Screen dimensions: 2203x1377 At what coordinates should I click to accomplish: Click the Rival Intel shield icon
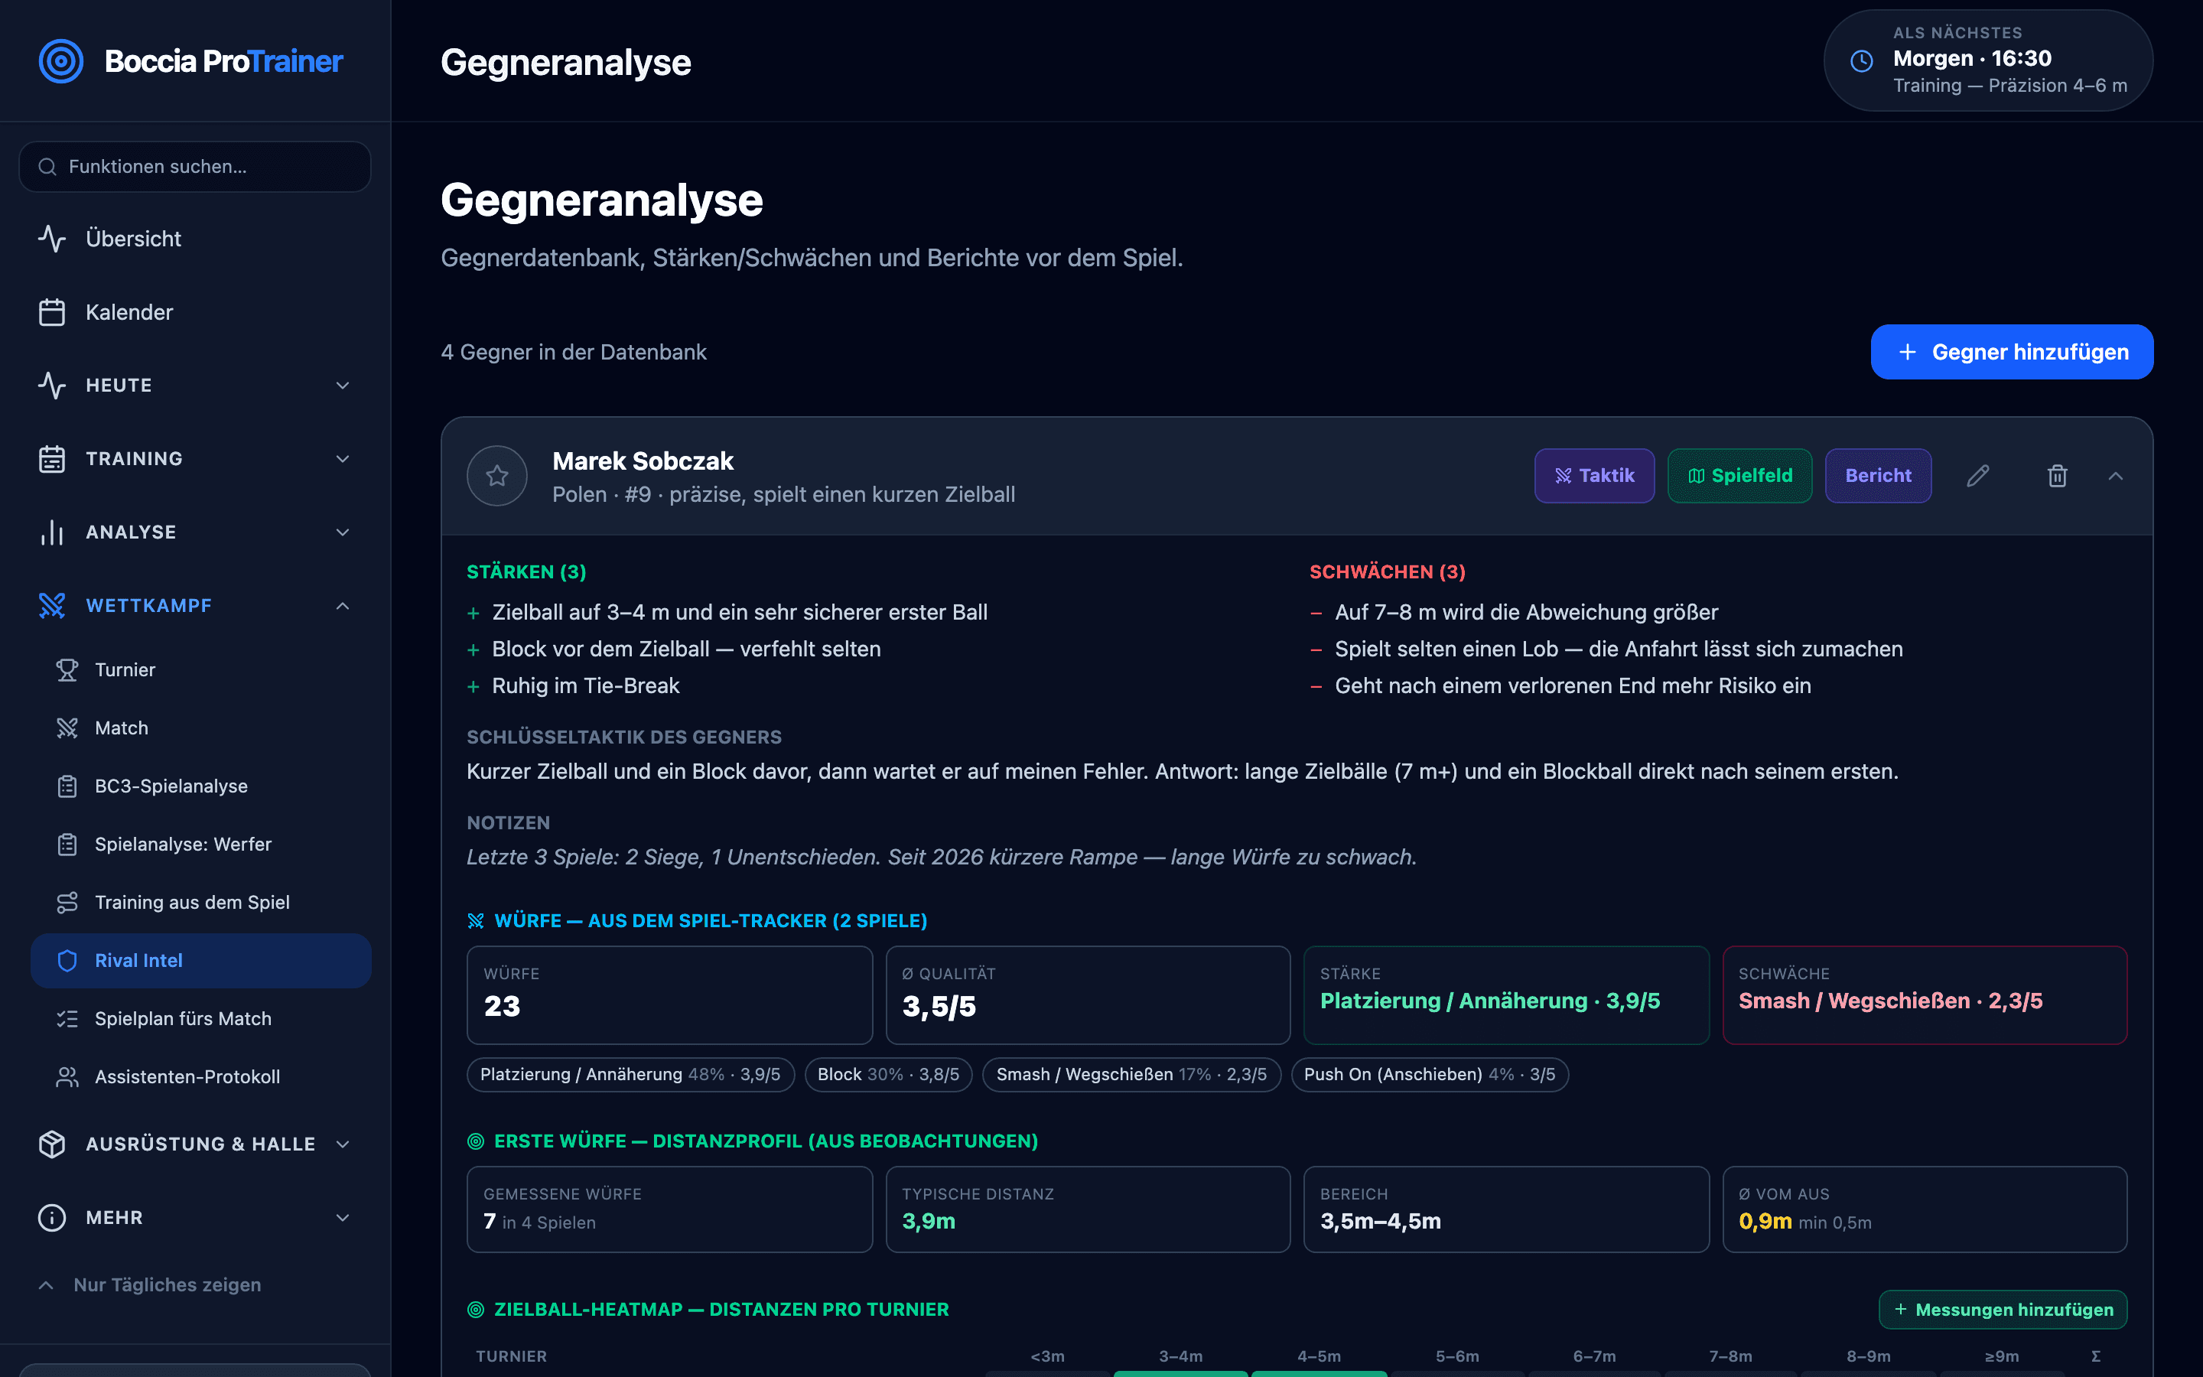(x=67, y=961)
